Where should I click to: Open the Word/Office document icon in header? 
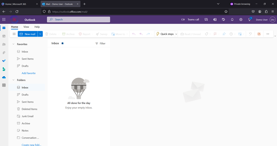[x=215, y=19]
